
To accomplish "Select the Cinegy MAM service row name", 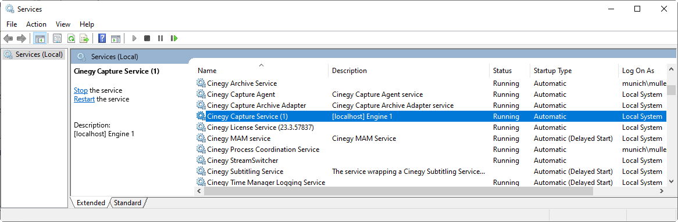I will click(x=238, y=139).
